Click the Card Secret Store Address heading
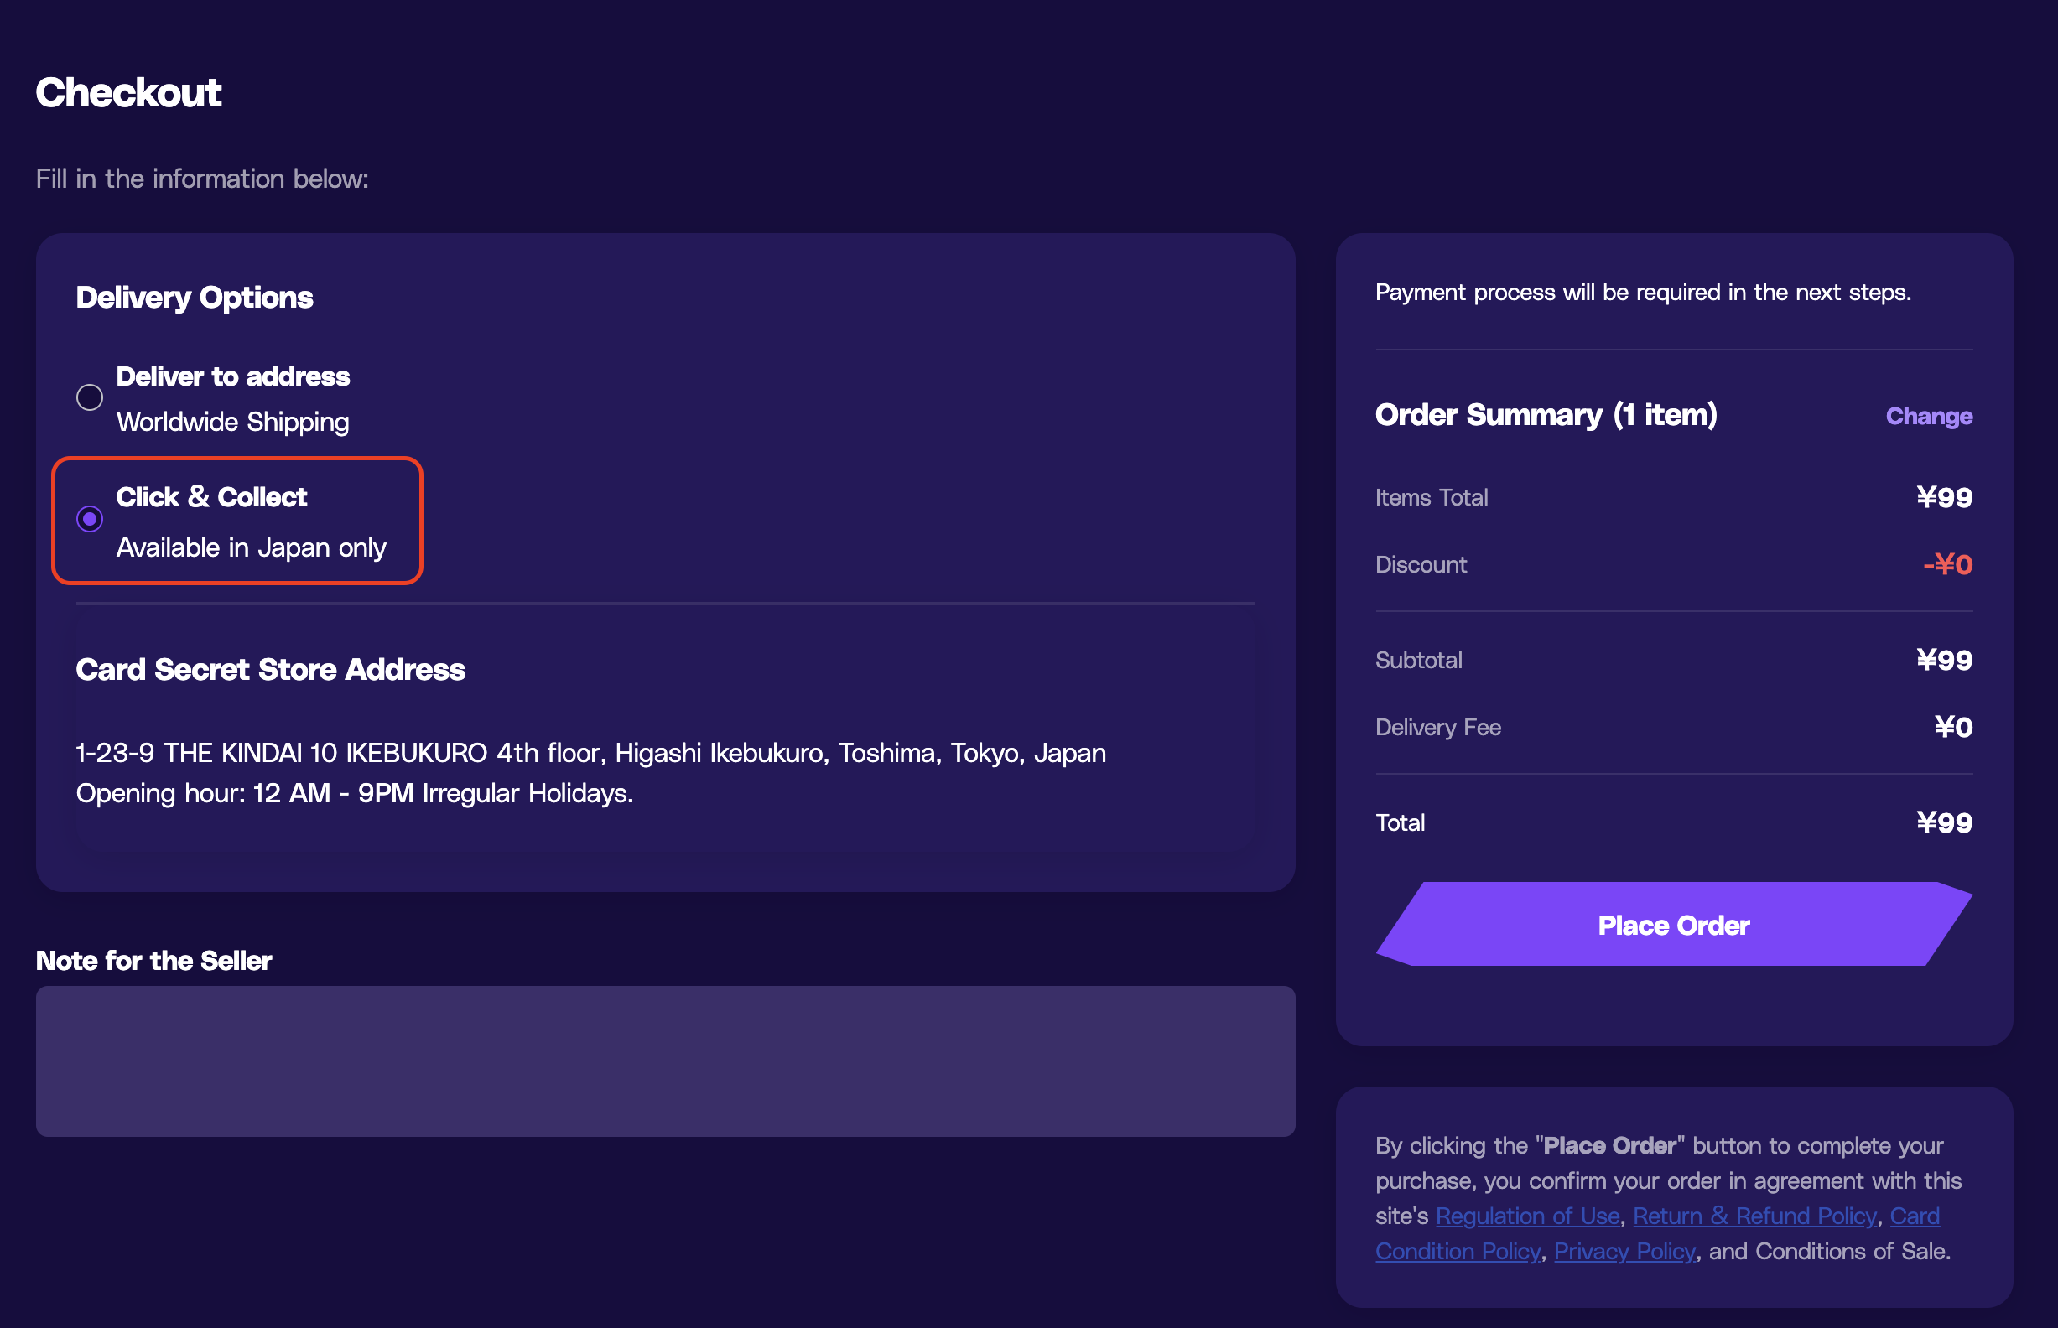This screenshot has width=2058, height=1328. pos(271,669)
